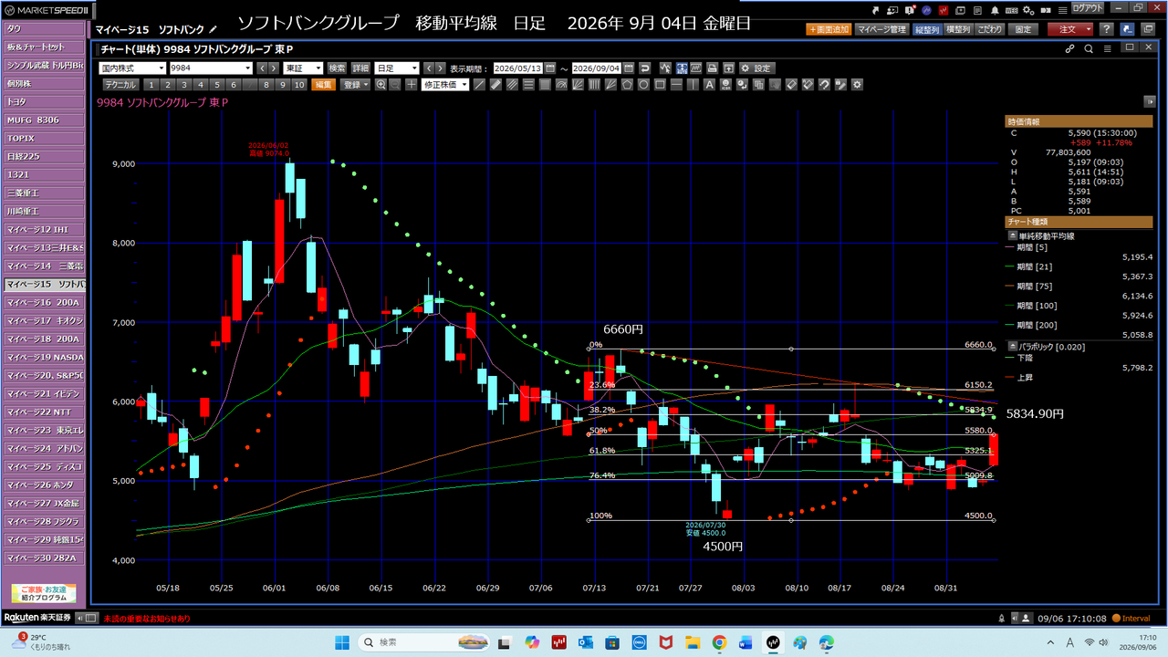
Task: Click the link window chain icon
Action: point(1070,48)
